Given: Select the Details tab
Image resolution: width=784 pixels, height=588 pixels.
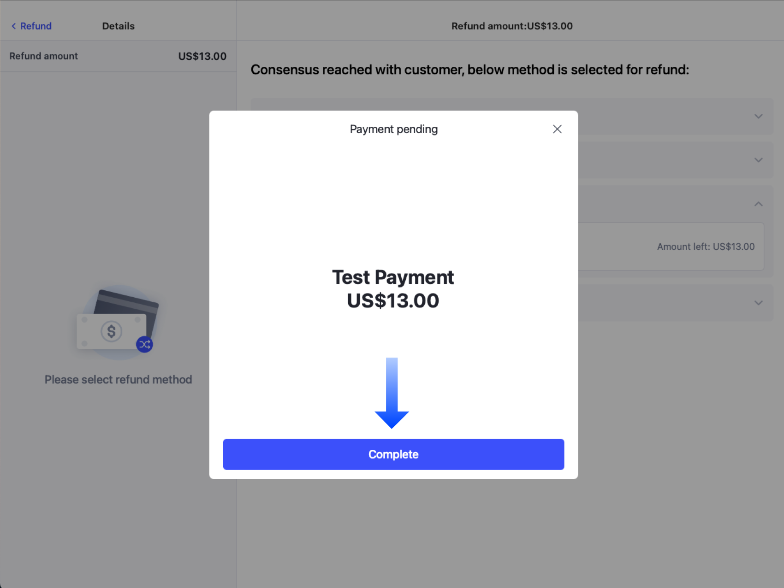Looking at the screenshot, I should point(118,26).
